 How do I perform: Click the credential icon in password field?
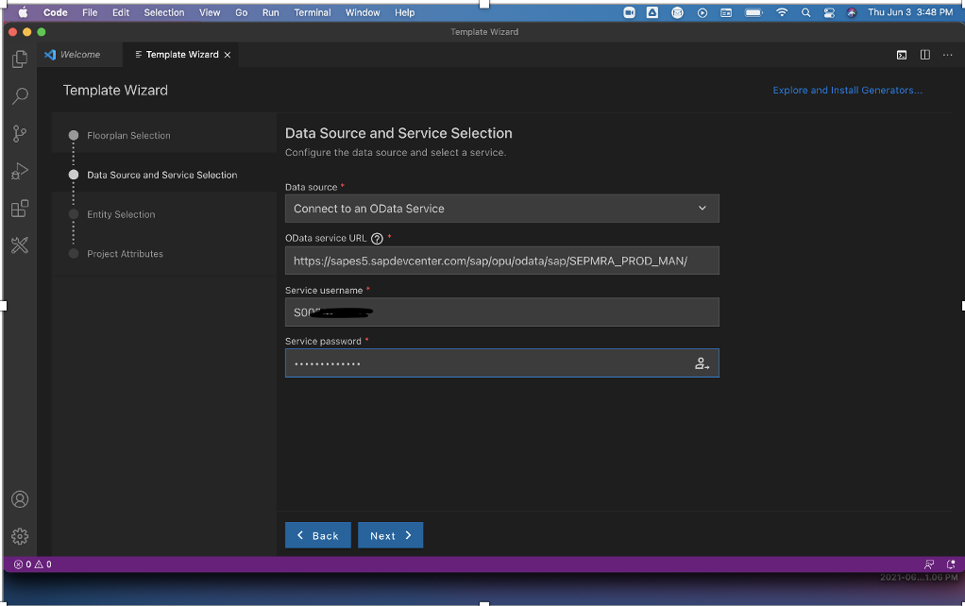(702, 363)
